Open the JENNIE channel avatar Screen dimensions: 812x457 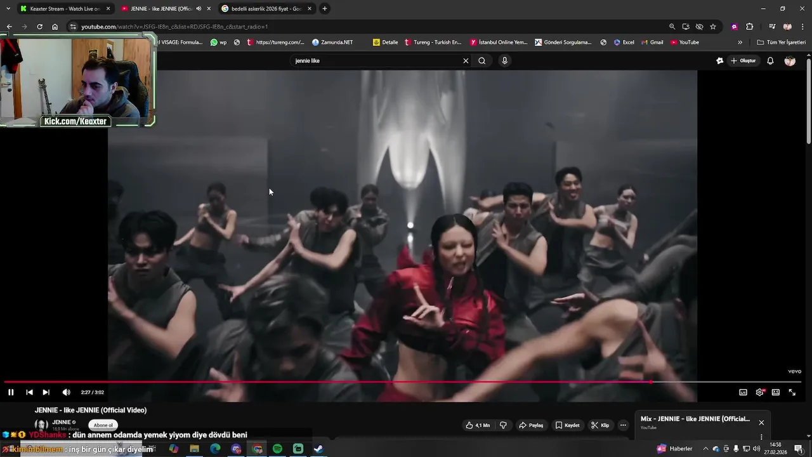[x=41, y=425]
